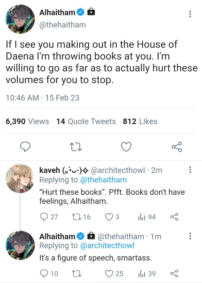Image resolution: width=202 pixels, height=283 pixels.
Task: Retweet kaveh's reply showing 16 retweets
Action: 81,217
